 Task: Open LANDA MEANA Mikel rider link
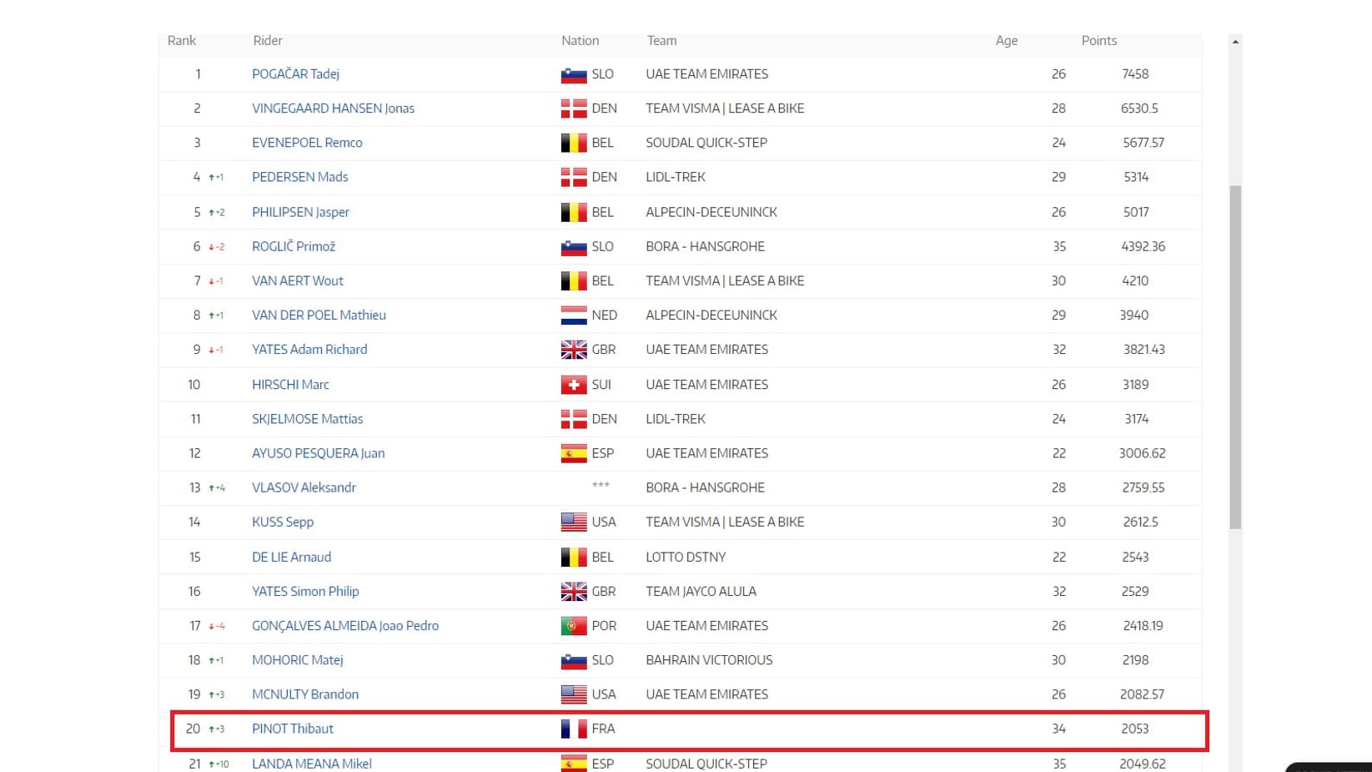312,764
